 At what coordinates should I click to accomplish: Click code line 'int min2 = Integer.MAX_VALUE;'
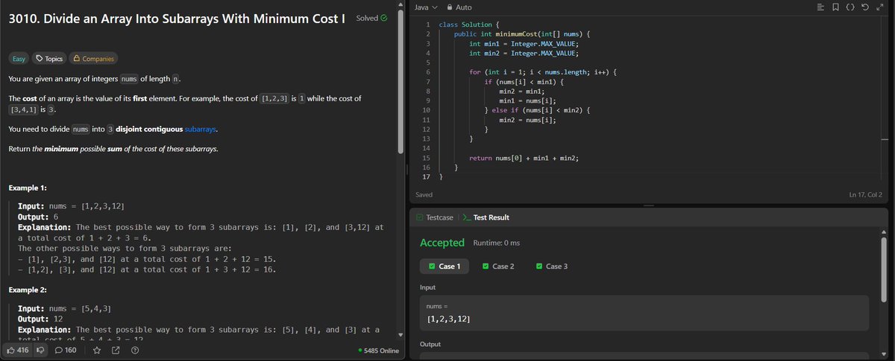[524, 54]
